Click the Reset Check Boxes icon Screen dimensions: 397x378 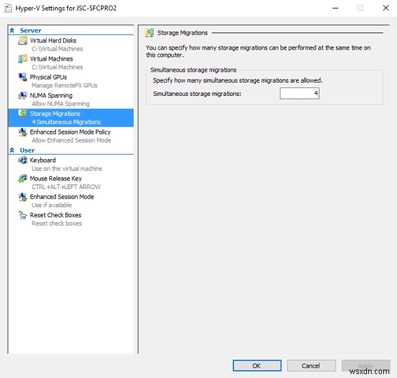pos(23,215)
